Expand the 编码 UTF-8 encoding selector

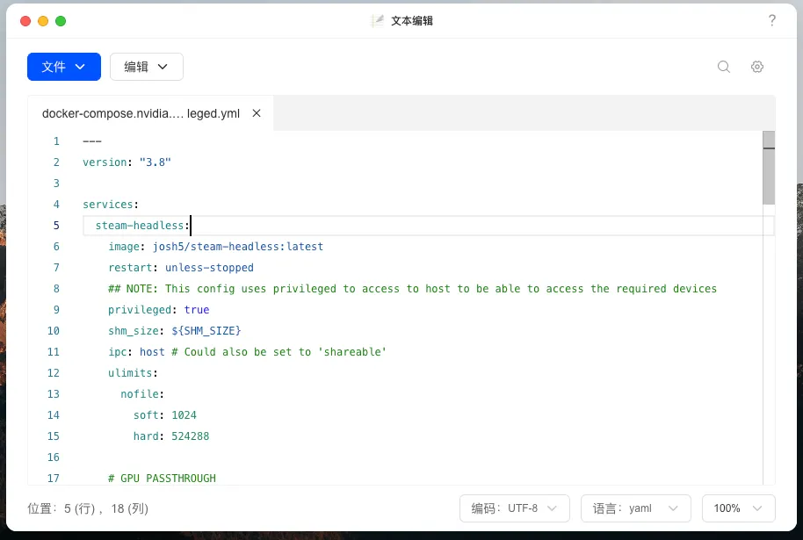tap(516, 508)
